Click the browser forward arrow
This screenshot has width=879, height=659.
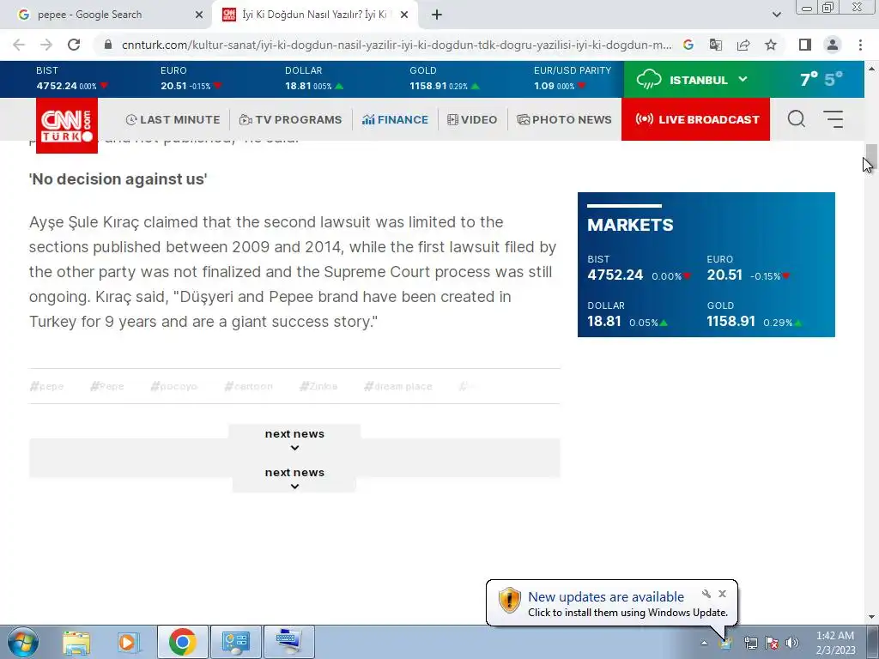point(46,45)
